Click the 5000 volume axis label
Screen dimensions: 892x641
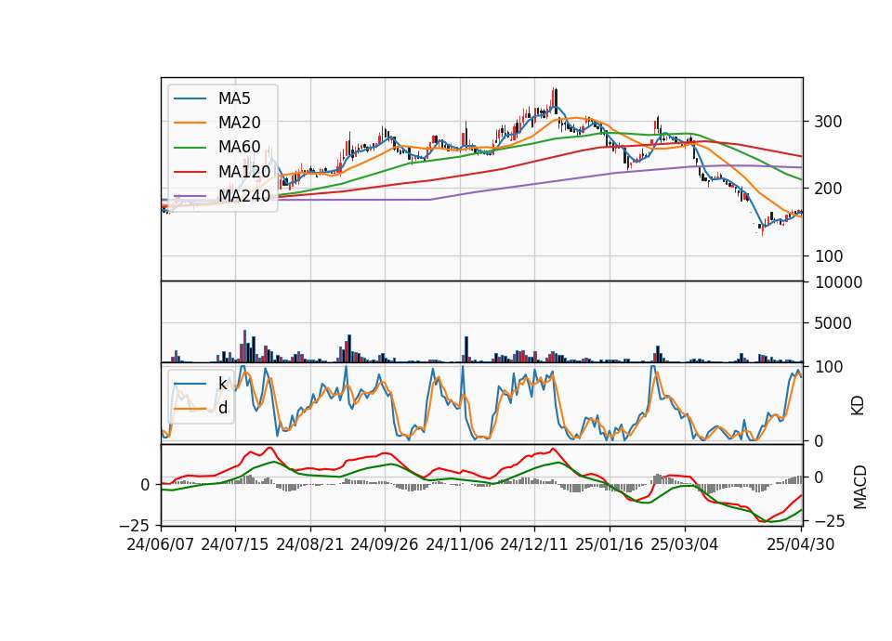pos(833,323)
